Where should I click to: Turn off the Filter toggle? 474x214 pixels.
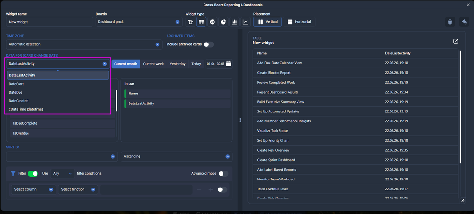tap(33, 174)
